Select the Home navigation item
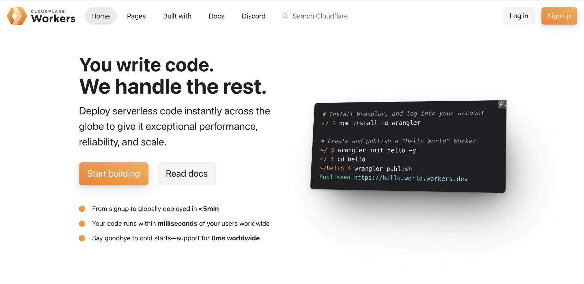 [100, 16]
